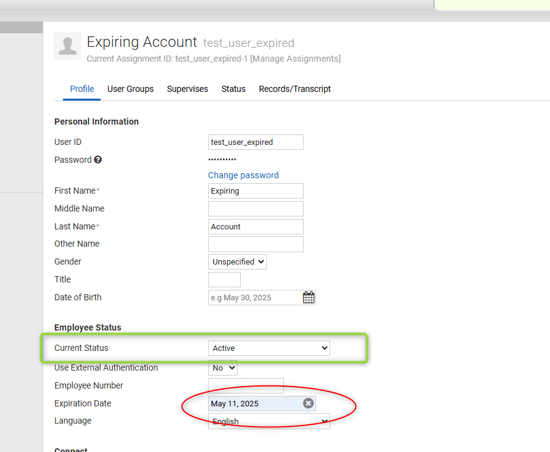550x452 pixels.
Task: Click the Employee Number input field
Action: pyautogui.click(x=246, y=385)
